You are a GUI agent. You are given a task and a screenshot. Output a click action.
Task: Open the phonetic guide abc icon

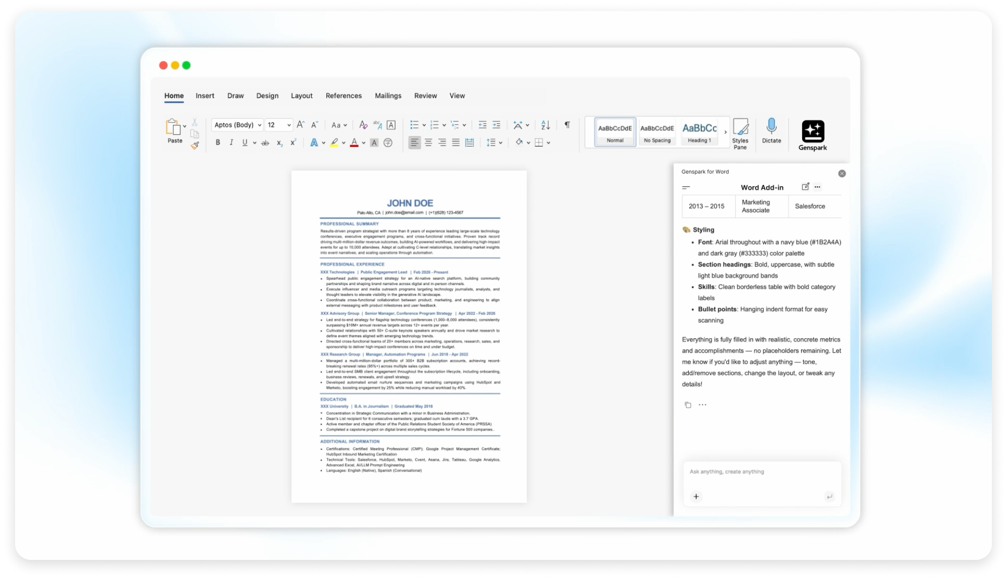click(x=377, y=125)
